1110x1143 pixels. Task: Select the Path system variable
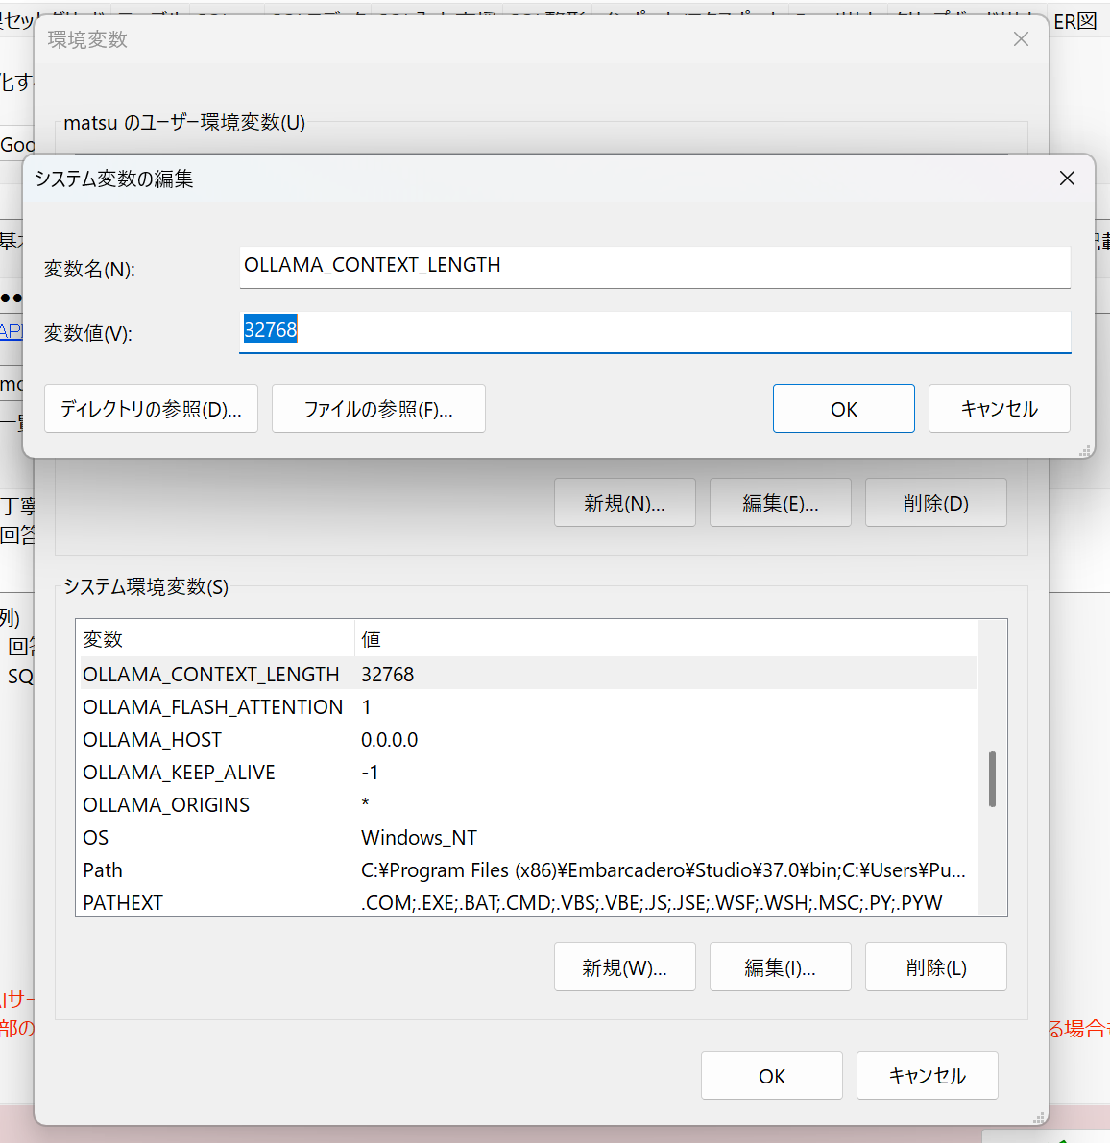coord(103,870)
